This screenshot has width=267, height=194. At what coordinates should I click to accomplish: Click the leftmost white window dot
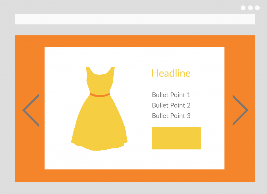tap(243, 8)
